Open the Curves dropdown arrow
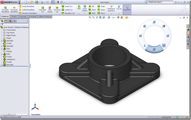The image size is (191, 120). click(119, 14)
